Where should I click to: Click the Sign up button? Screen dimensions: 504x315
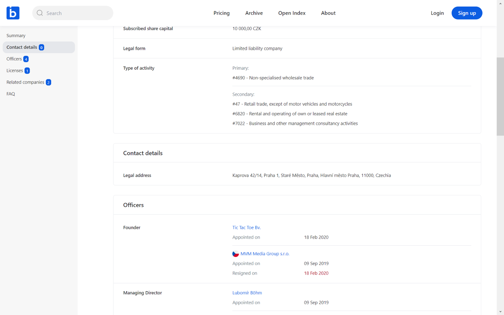tap(467, 13)
